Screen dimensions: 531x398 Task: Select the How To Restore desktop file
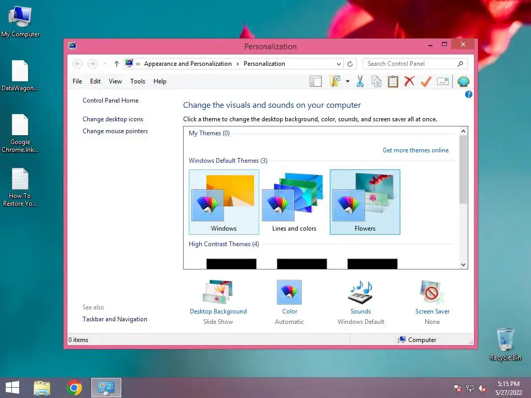[x=20, y=187]
